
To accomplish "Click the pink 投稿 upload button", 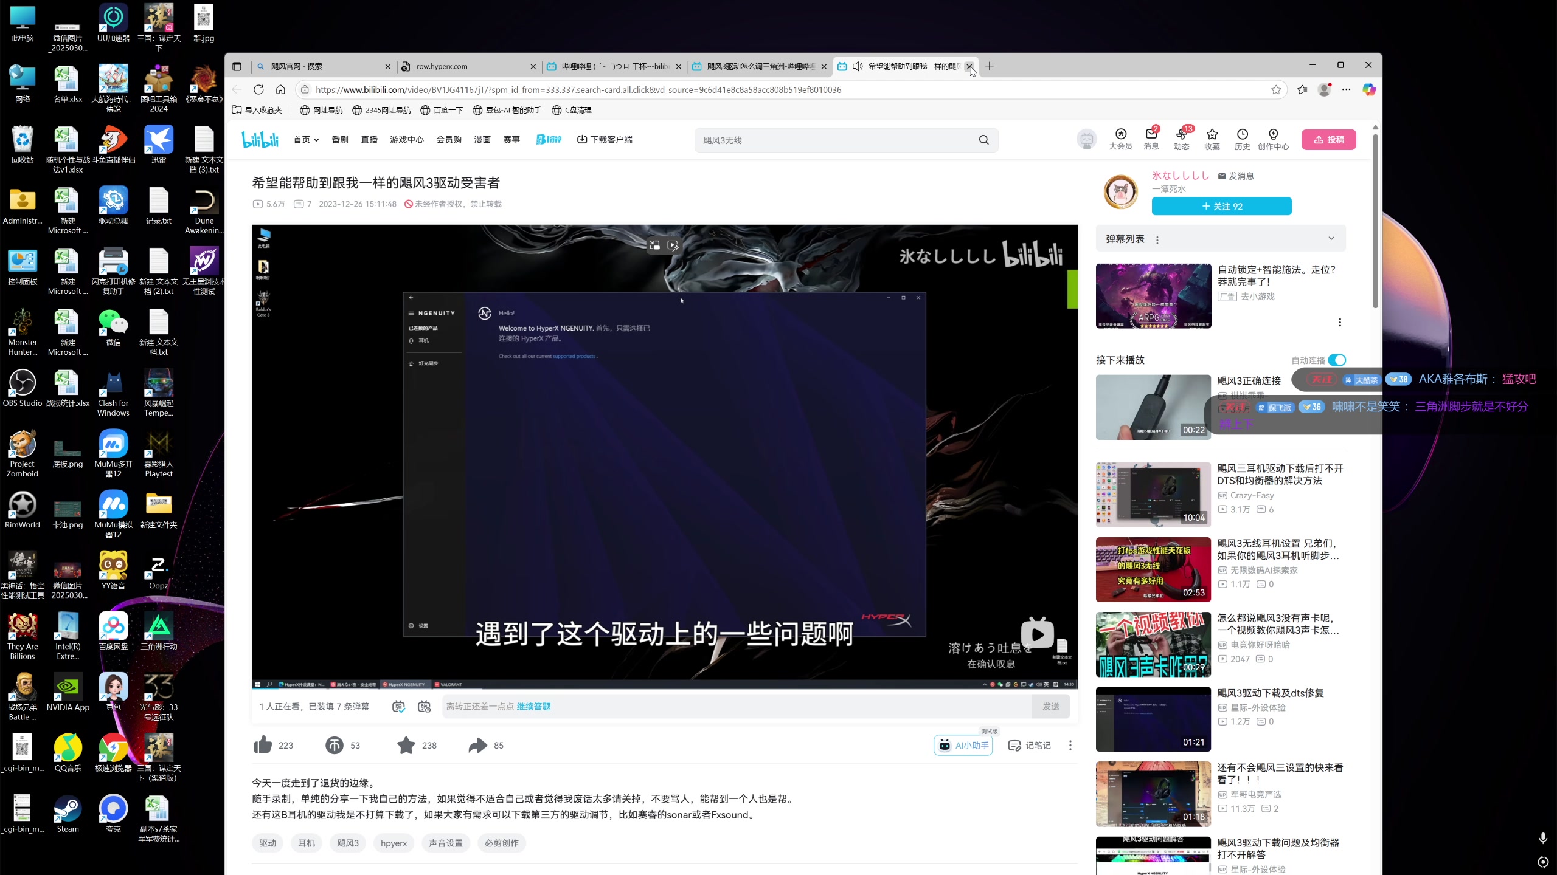I will 1328,140.
